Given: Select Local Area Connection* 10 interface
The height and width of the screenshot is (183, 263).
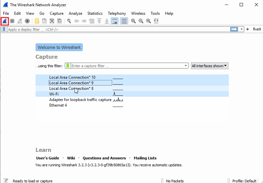Looking at the screenshot, I should pyautogui.click(x=132, y=77).
